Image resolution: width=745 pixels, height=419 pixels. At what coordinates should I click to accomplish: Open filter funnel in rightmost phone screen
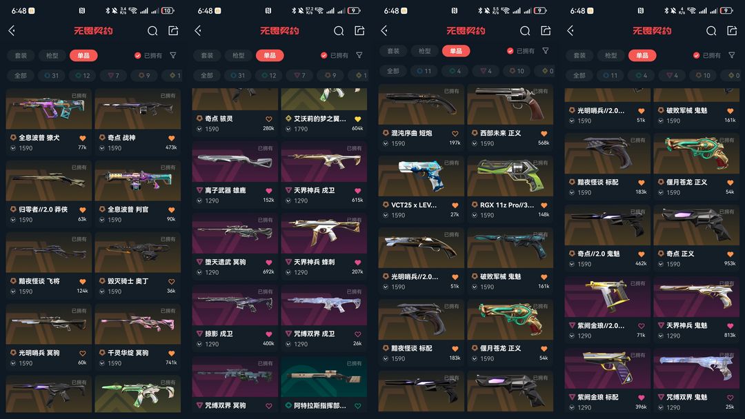(x=732, y=56)
